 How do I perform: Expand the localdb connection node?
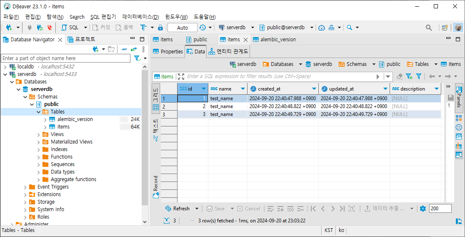coord(5,66)
